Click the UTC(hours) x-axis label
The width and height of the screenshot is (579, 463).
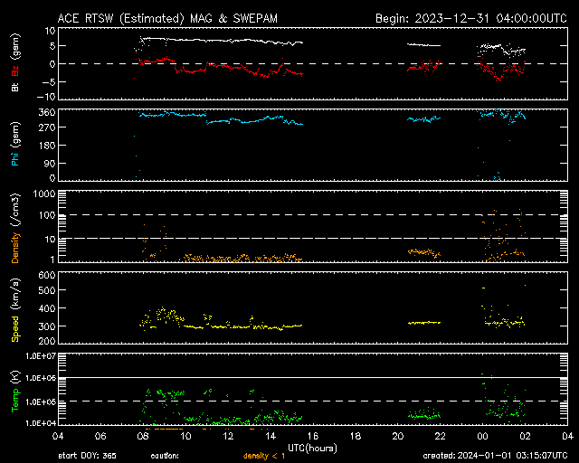point(312,447)
